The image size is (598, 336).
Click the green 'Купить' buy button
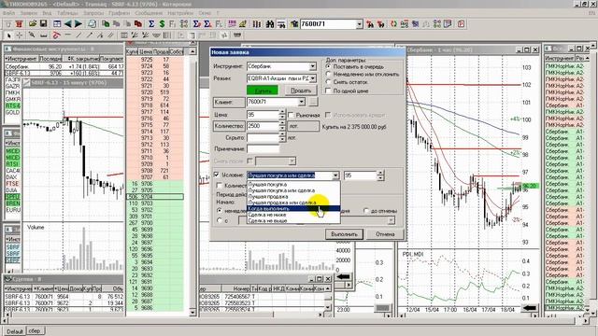click(x=263, y=91)
